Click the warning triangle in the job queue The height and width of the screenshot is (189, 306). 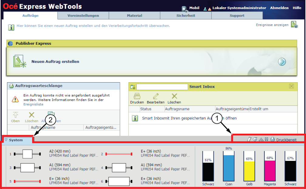(15, 99)
